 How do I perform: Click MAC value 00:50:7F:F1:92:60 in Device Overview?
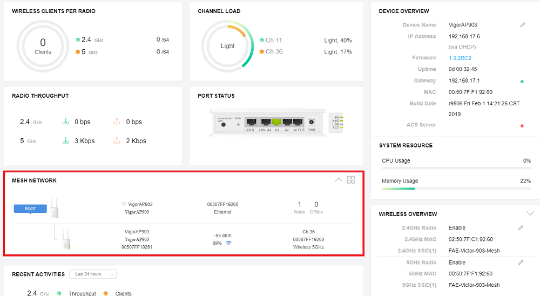470,92
